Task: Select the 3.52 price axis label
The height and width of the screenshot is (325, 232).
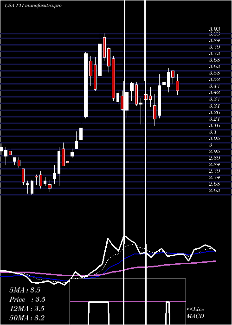Action: click(x=214, y=79)
